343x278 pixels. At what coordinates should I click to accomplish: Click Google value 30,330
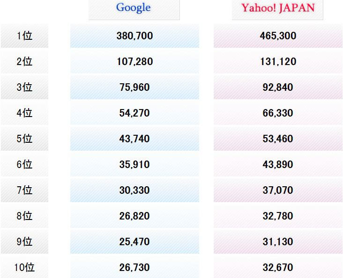point(135,190)
